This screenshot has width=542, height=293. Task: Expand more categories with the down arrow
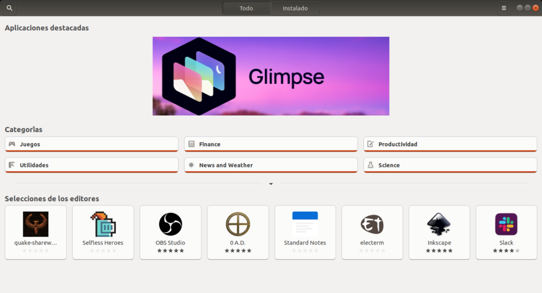tap(271, 184)
